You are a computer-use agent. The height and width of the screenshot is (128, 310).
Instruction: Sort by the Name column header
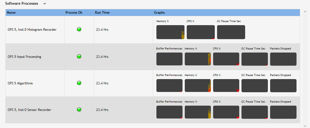(x=11, y=13)
